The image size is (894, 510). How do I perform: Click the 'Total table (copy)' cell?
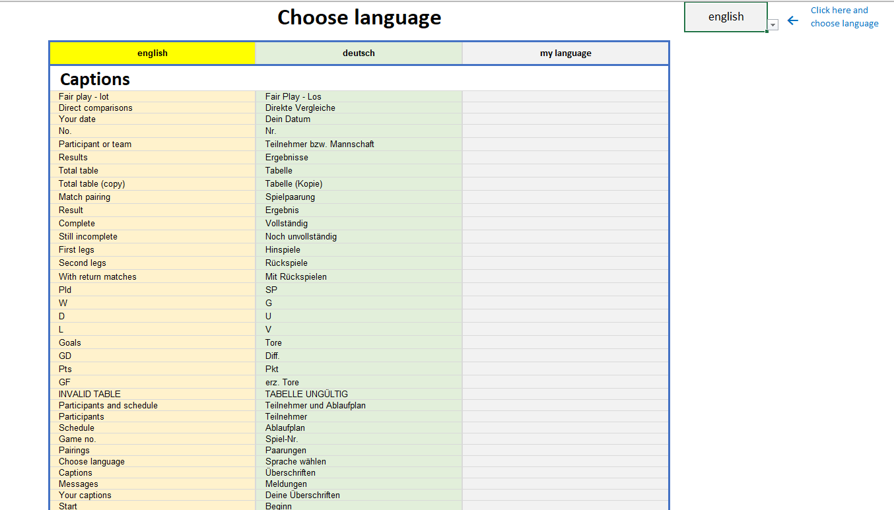point(153,183)
